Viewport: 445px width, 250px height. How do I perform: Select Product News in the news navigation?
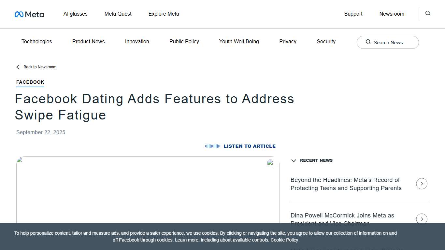[x=88, y=41]
